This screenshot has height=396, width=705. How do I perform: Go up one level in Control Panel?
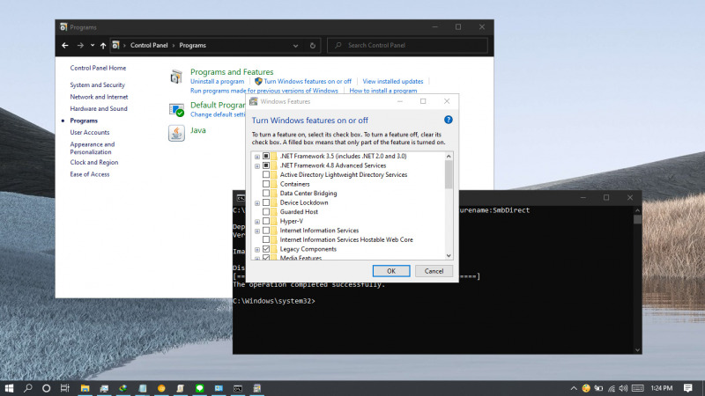coord(103,46)
